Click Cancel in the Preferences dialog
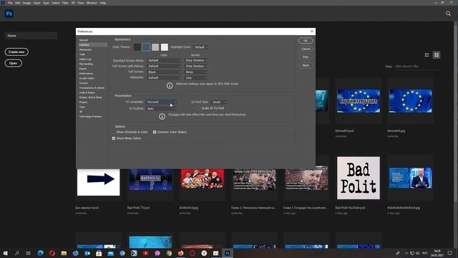This screenshot has width=458, height=258. point(306,49)
